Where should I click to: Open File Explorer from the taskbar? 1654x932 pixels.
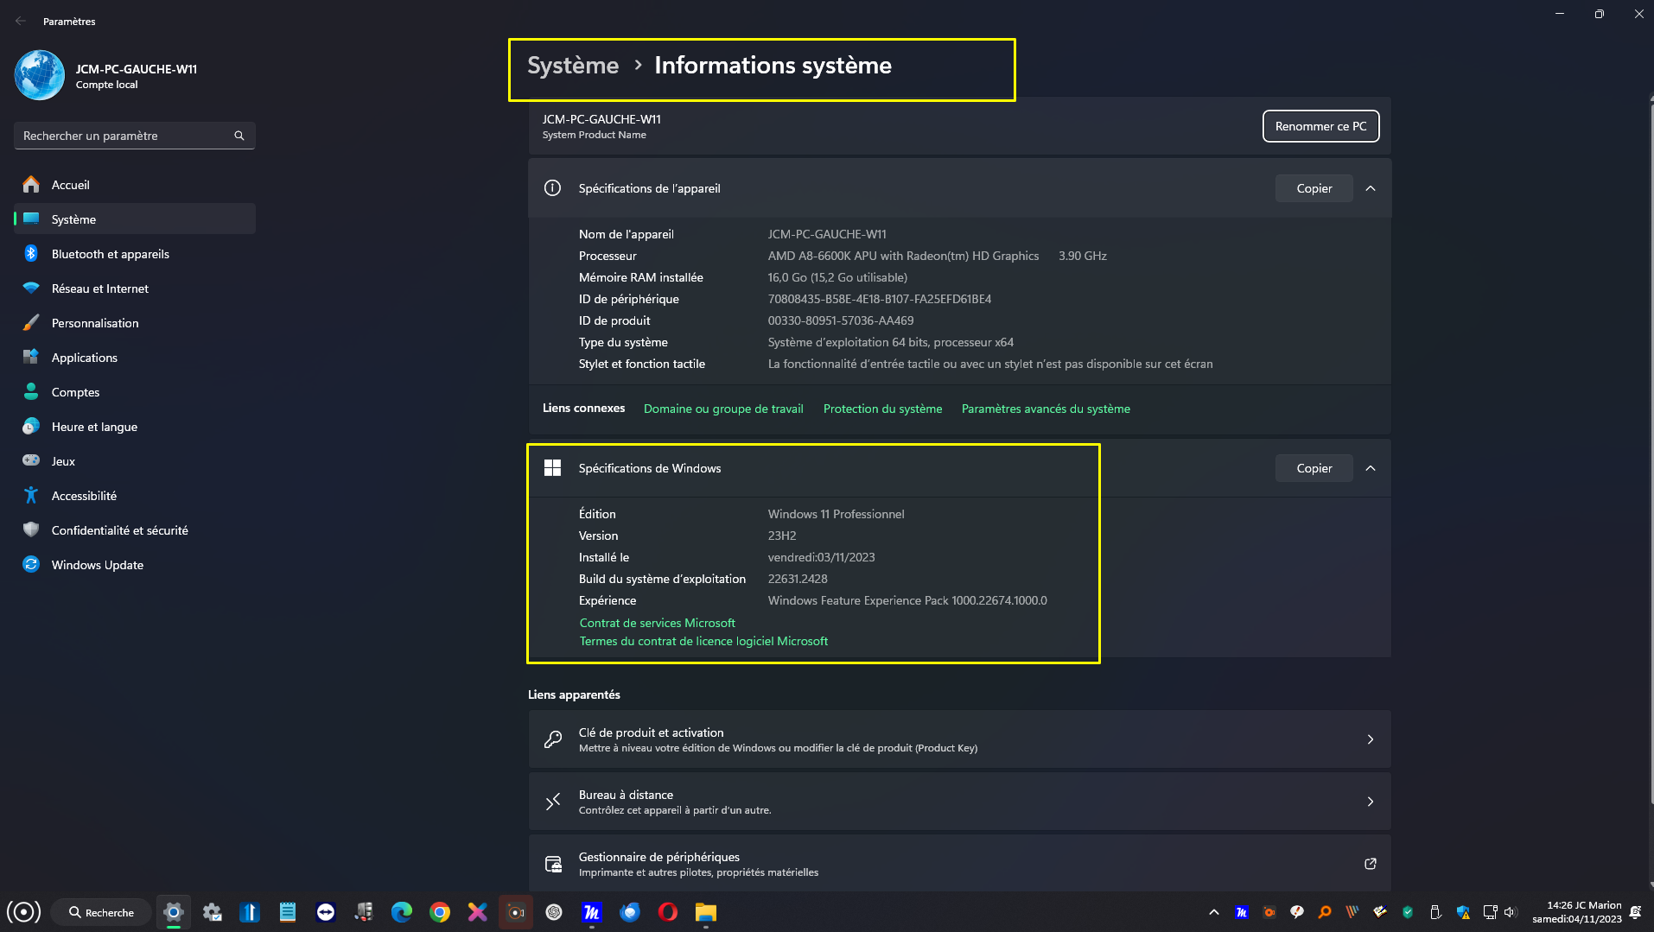coord(706,912)
